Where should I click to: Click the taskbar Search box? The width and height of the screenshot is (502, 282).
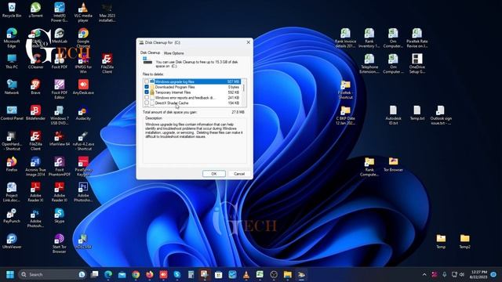coord(53,274)
